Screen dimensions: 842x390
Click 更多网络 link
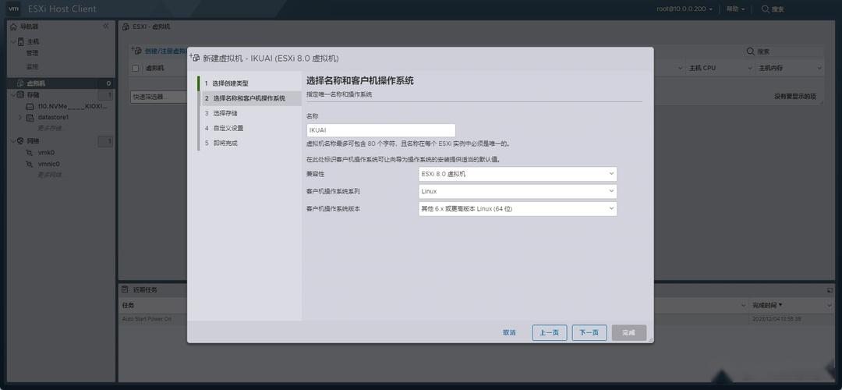[x=49, y=175]
